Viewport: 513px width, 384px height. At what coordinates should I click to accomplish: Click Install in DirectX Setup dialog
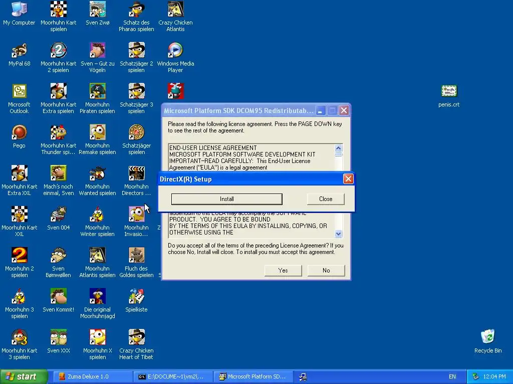[227, 199]
